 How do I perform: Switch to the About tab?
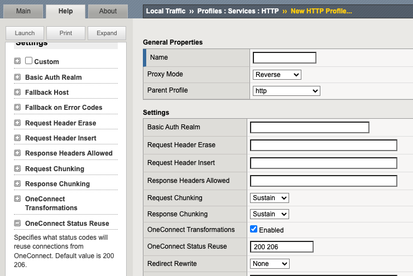click(108, 11)
